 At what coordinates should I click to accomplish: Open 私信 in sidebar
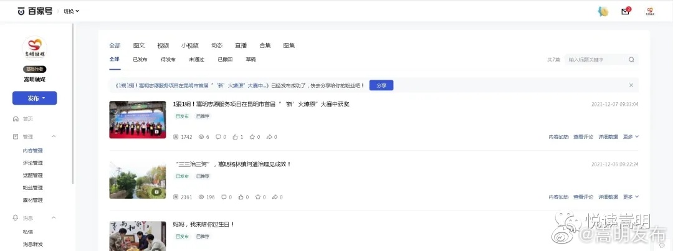click(28, 232)
